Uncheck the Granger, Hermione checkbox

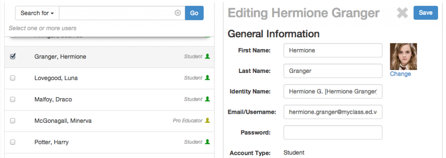(x=13, y=56)
